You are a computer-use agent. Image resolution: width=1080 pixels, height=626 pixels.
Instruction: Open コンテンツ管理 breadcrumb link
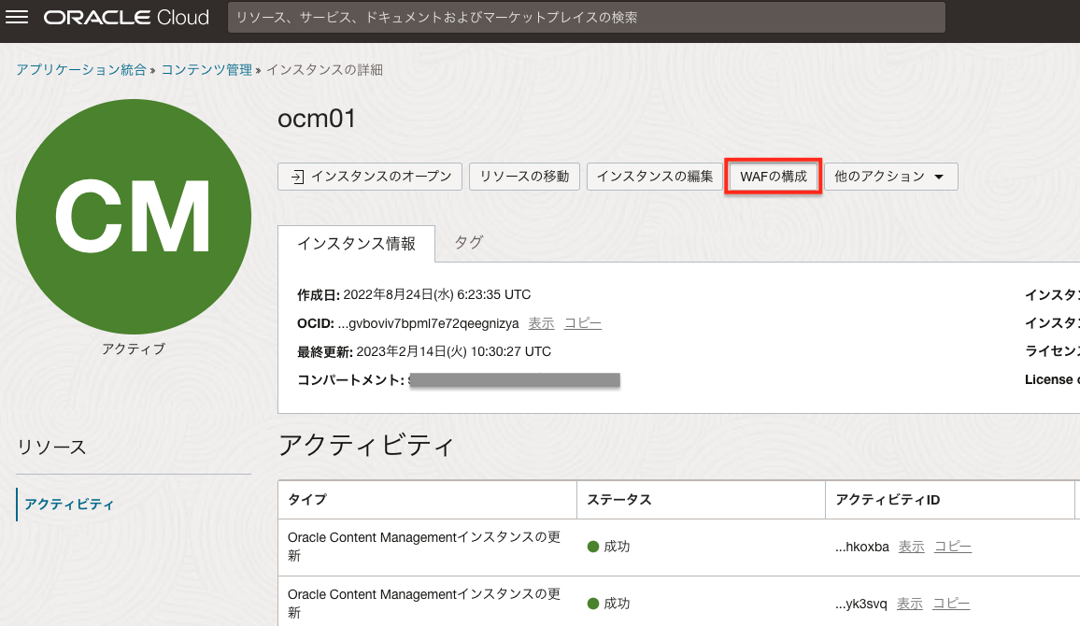click(206, 68)
